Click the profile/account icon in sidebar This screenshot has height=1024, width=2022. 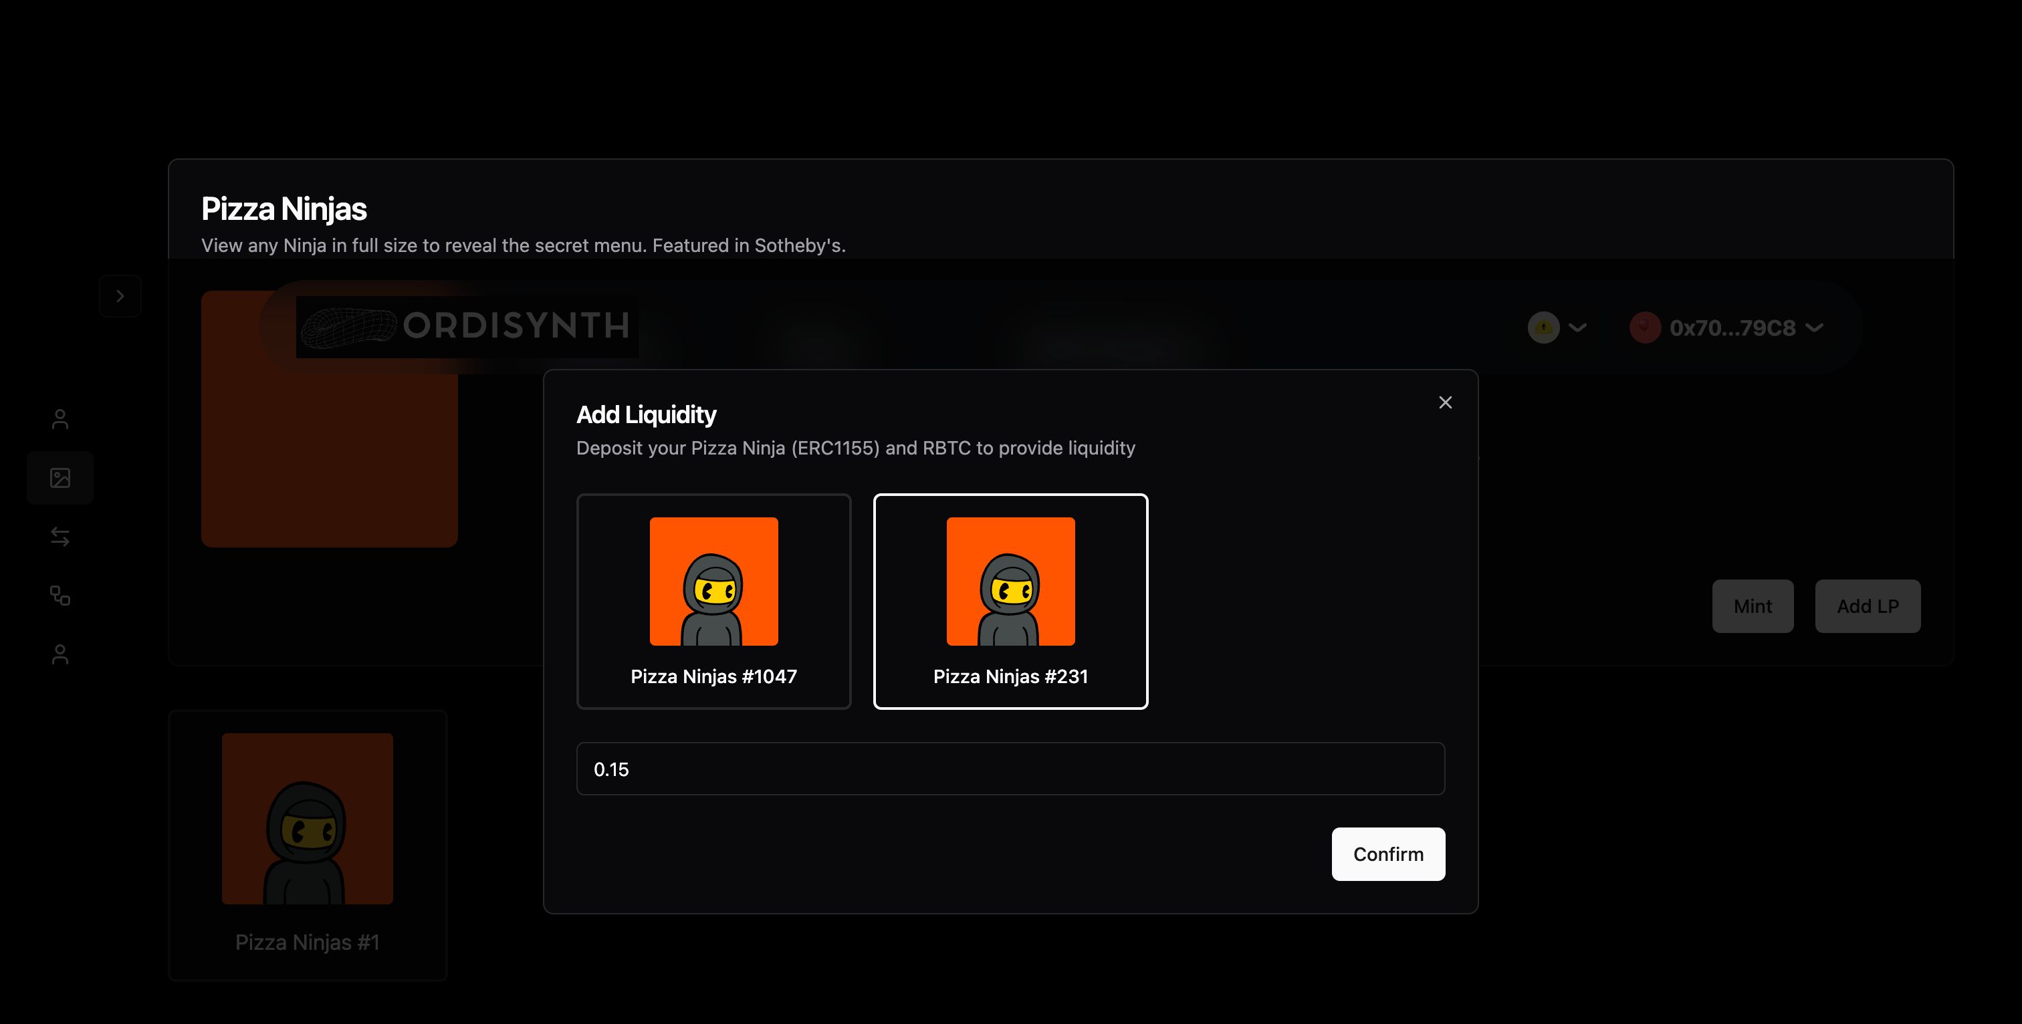(60, 418)
